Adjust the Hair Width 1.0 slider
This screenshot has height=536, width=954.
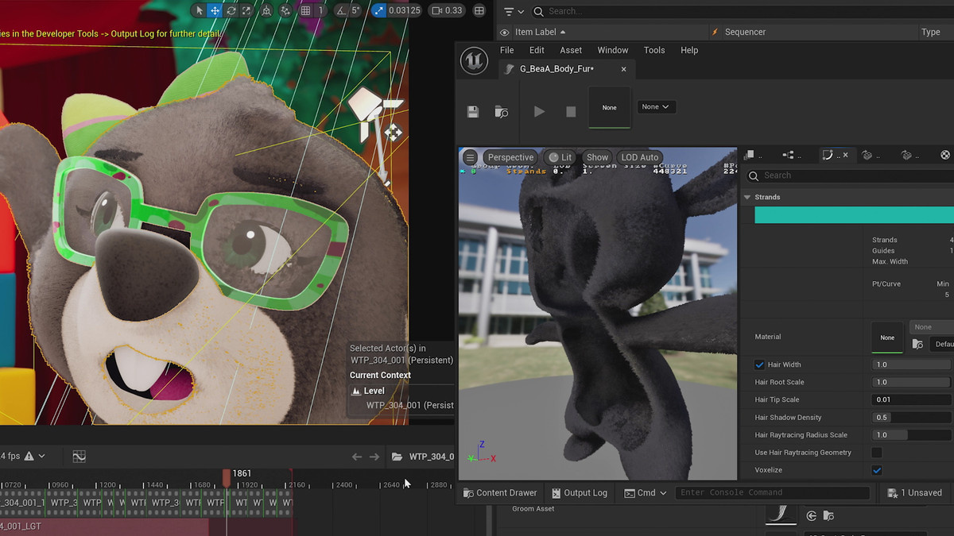(912, 364)
